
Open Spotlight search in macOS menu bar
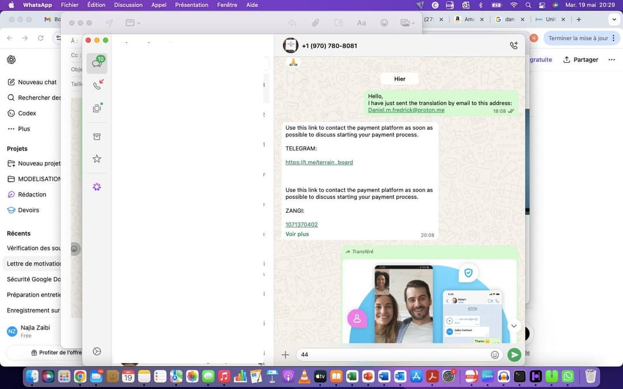pos(528,5)
